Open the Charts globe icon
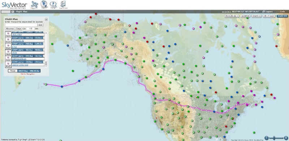The width and height of the screenshot is (289, 141). point(44,4)
